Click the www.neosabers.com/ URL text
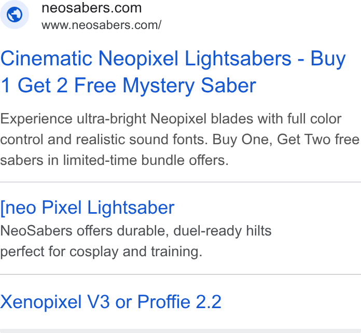Screen dimensions: 361x333 [102, 25]
